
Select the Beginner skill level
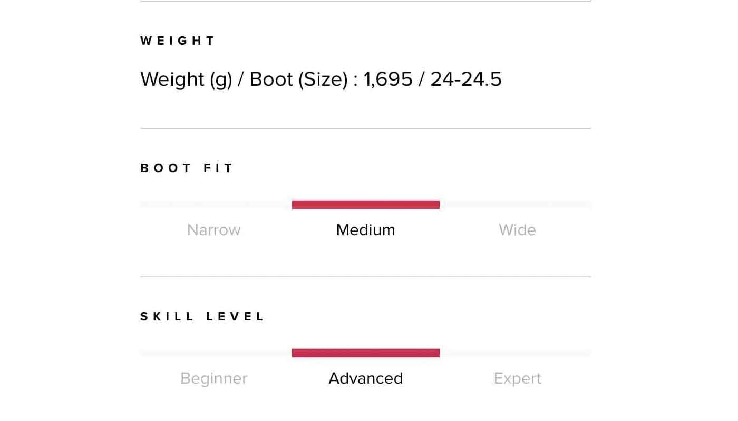214,378
